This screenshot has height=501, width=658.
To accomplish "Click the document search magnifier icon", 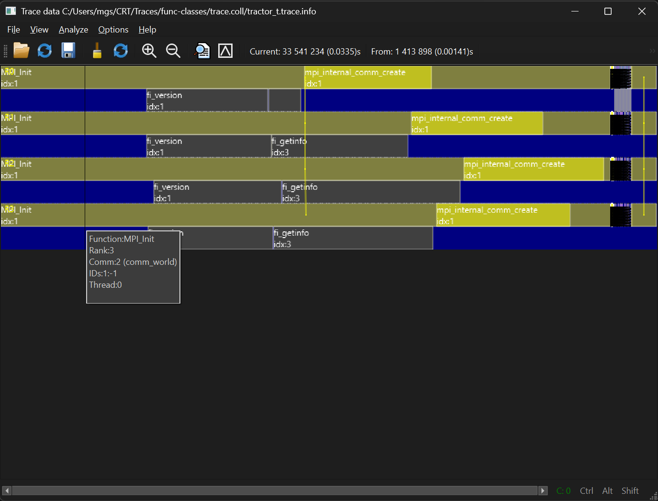I will (x=202, y=50).
